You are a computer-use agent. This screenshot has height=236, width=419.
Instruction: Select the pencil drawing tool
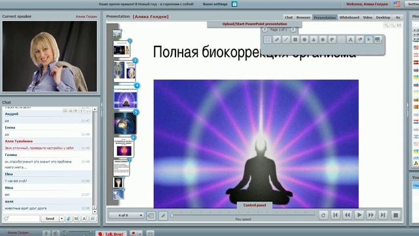pyautogui.click(x=277, y=40)
